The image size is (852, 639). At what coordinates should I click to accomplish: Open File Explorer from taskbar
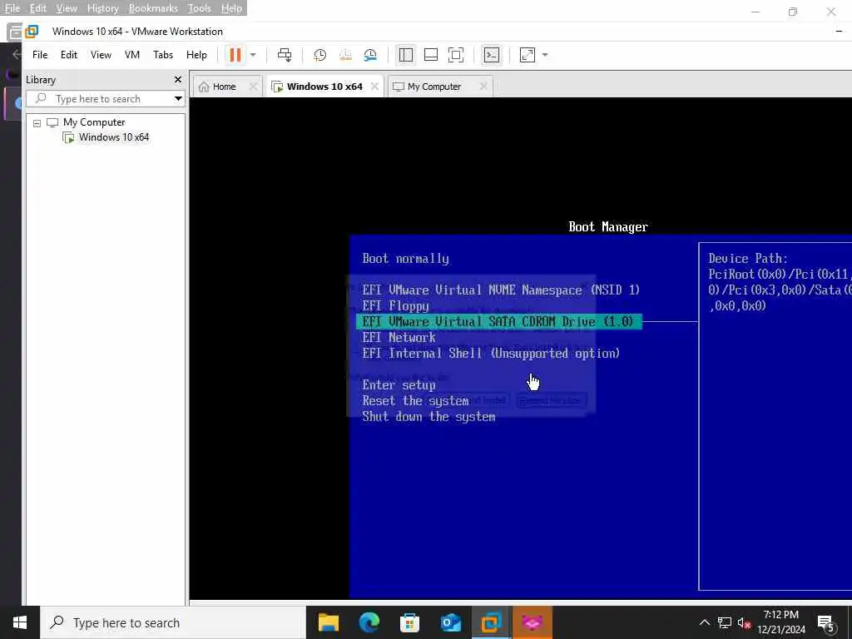tap(328, 622)
